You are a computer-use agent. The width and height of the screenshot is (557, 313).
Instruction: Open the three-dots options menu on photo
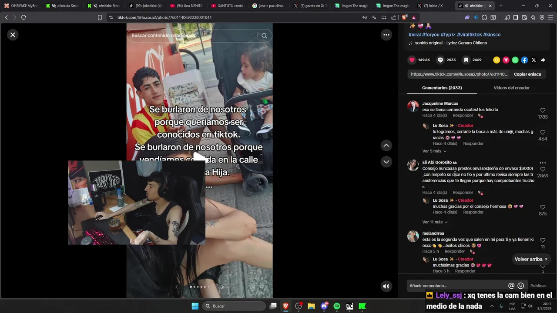[386, 35]
